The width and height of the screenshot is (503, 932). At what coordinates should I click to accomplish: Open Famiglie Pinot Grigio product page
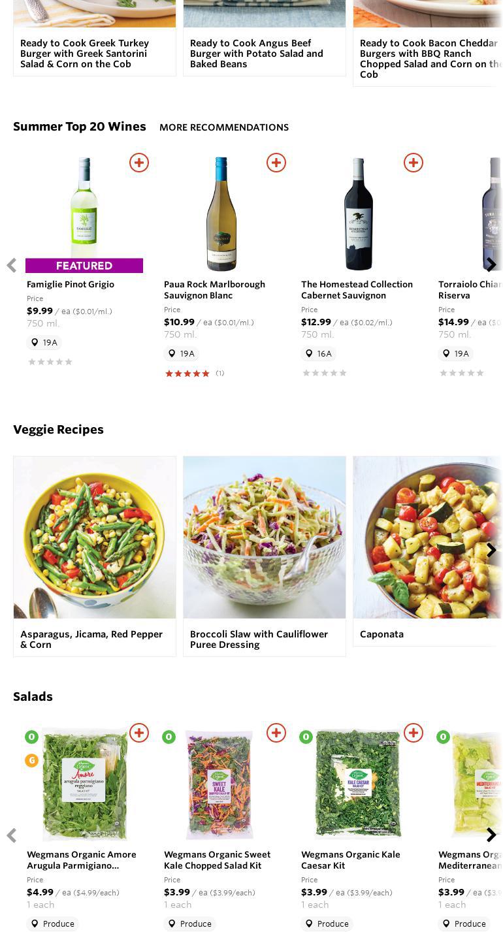(x=71, y=284)
